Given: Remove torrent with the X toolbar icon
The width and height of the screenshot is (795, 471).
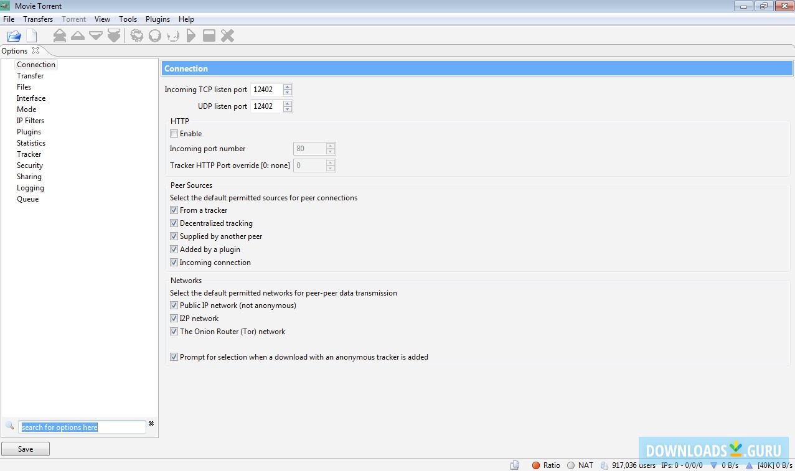Looking at the screenshot, I should pyautogui.click(x=227, y=35).
